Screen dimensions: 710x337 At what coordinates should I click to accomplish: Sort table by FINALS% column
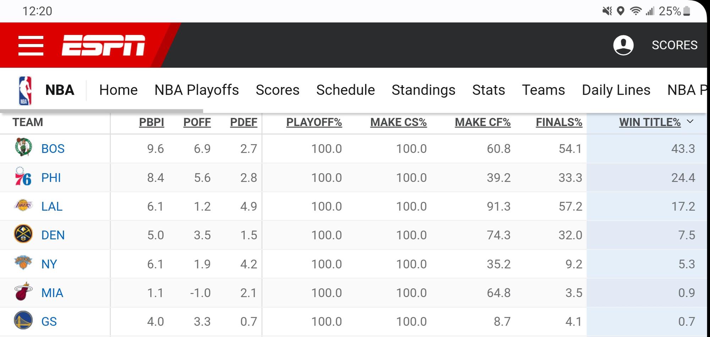[559, 122]
